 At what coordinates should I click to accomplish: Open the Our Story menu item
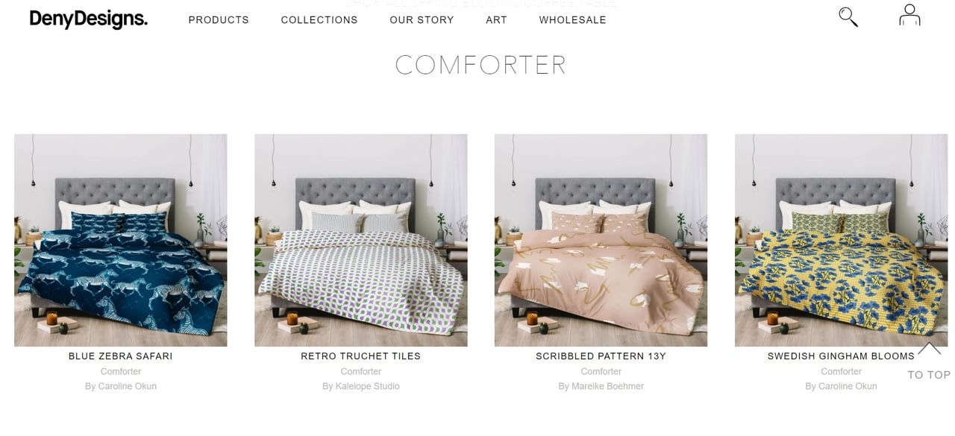[x=422, y=20]
